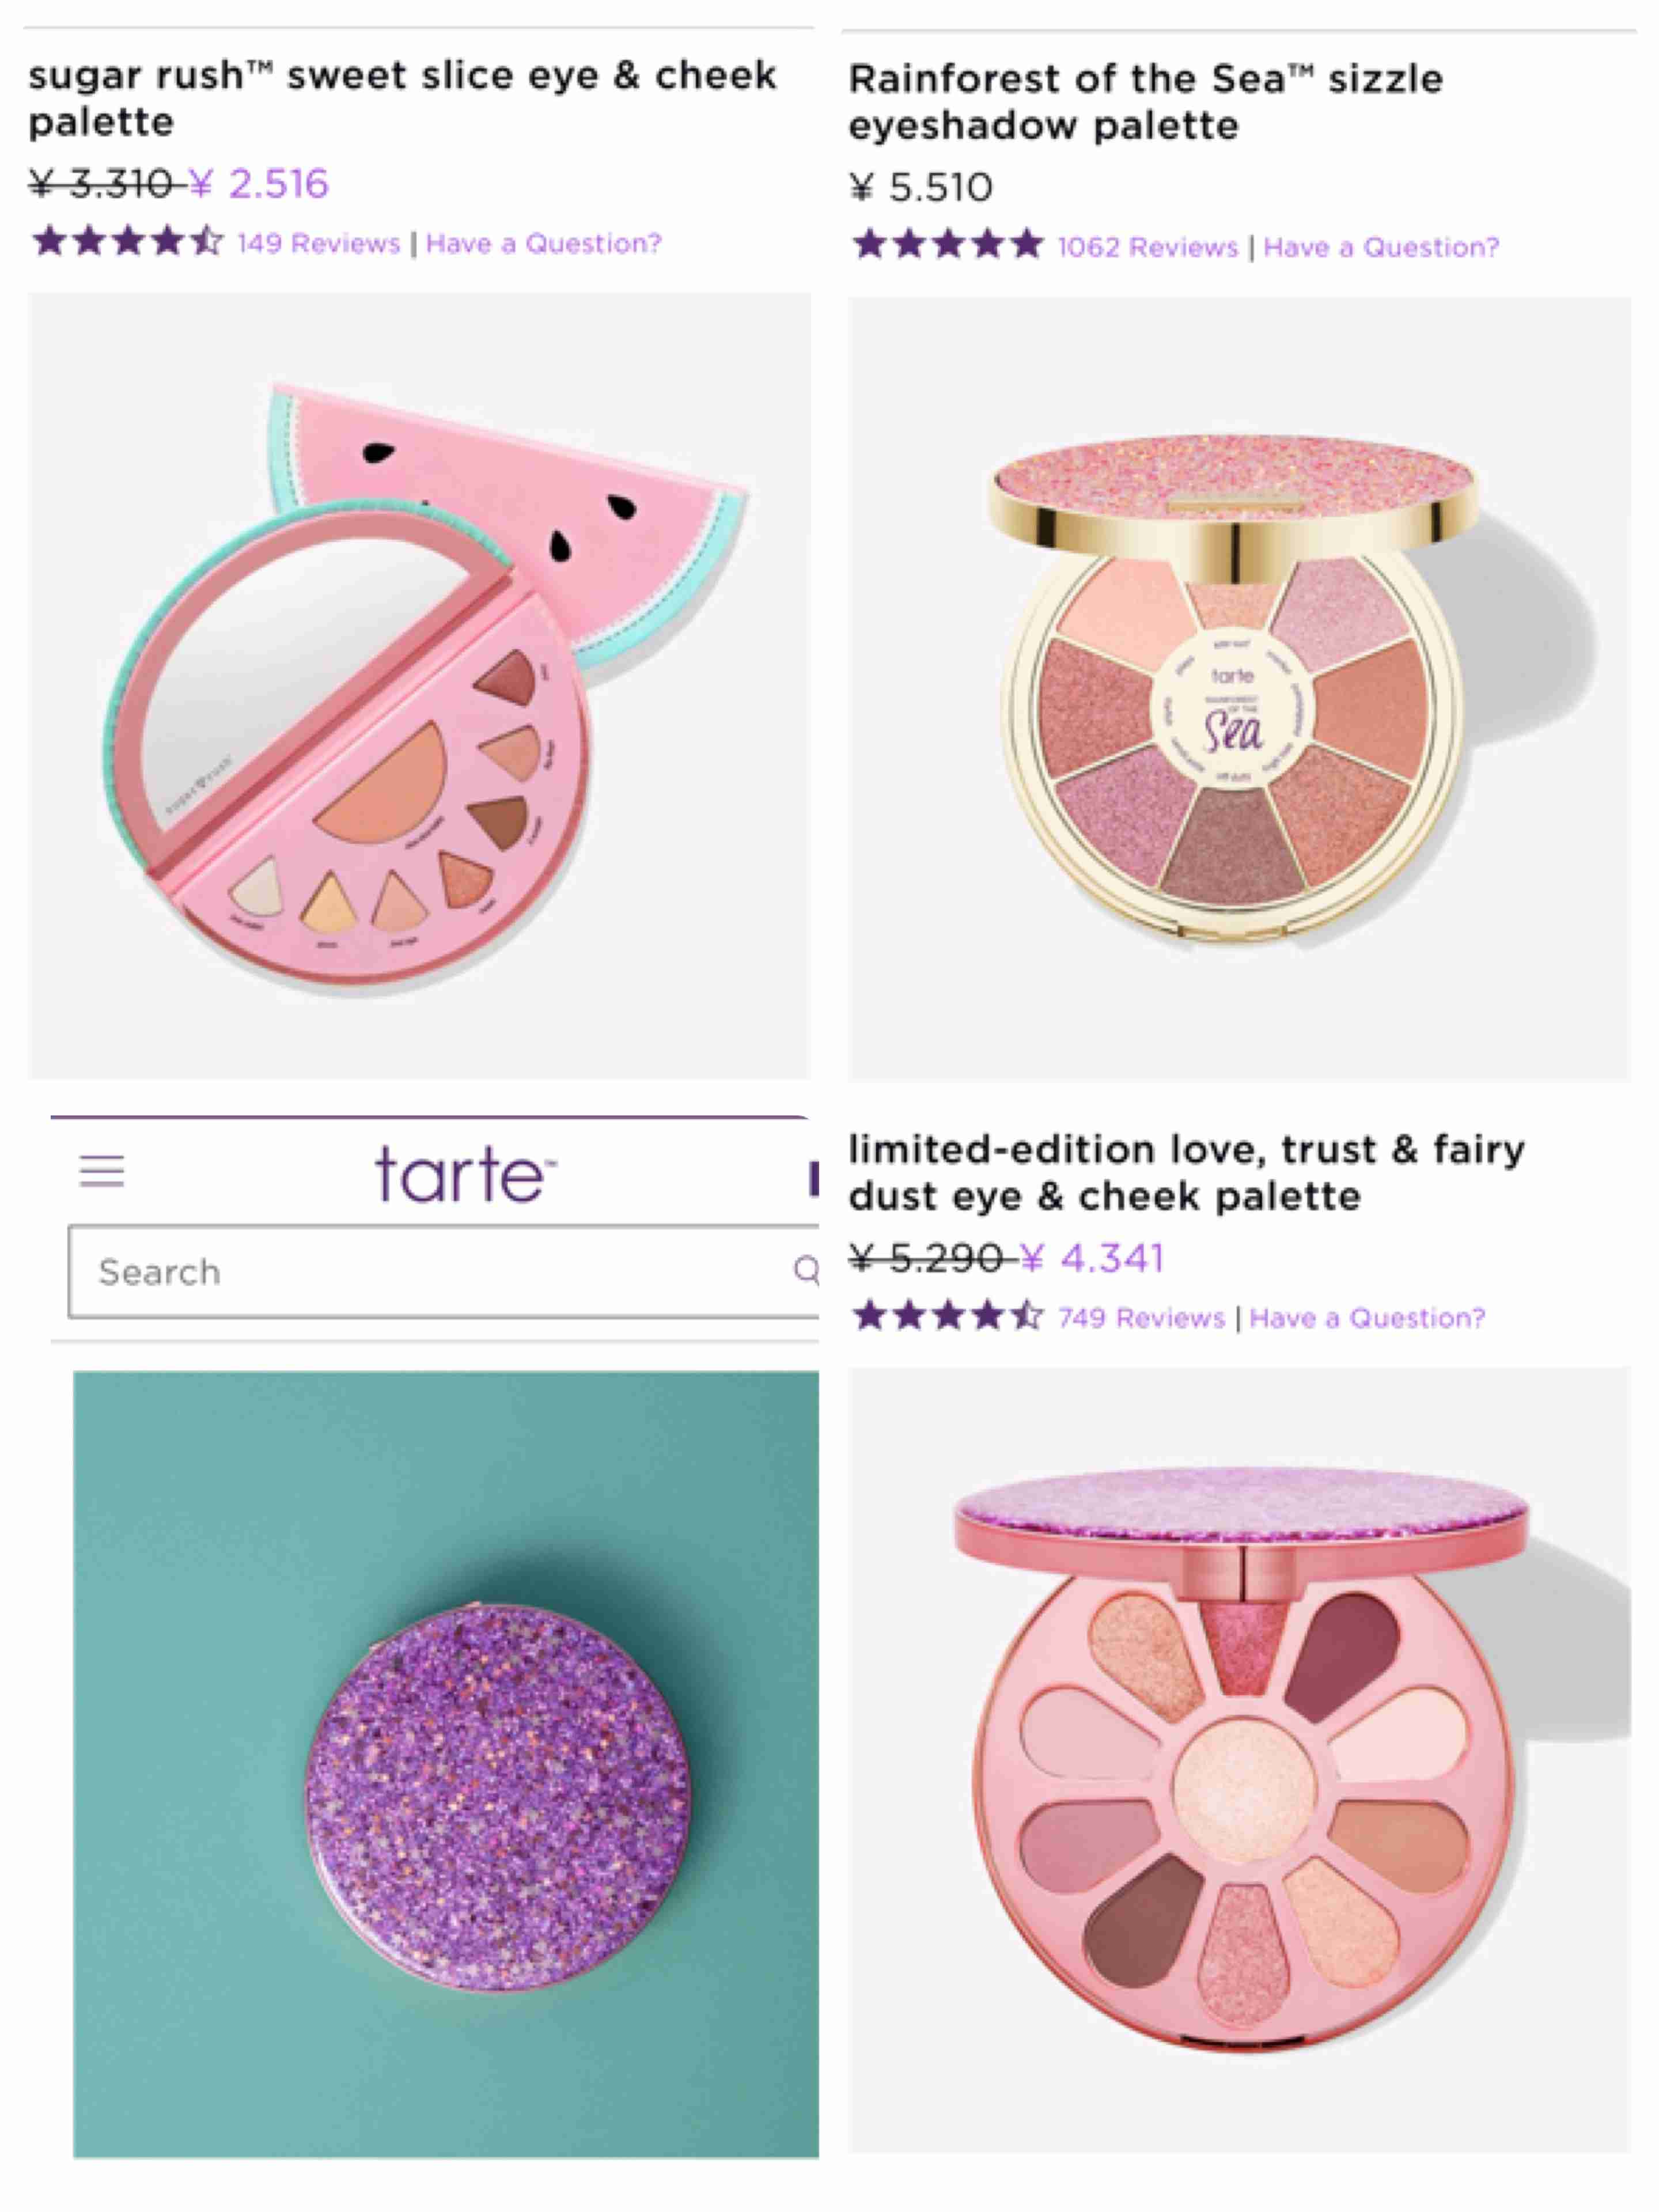Select the watermelon palette product image
Image resolution: width=1659 pixels, height=2212 pixels.
coord(419,686)
